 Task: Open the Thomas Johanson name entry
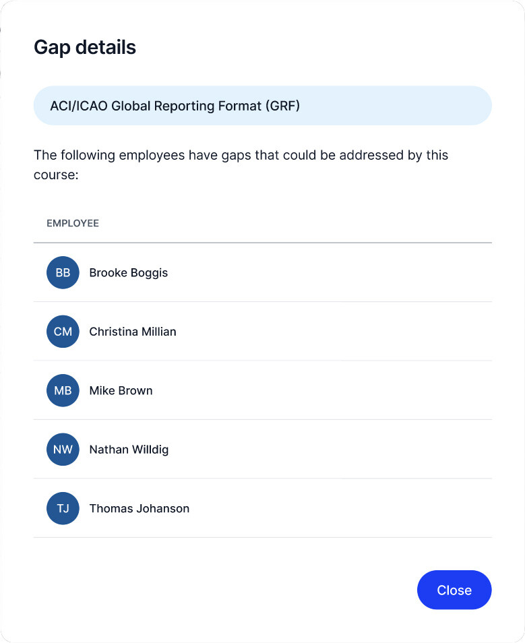pos(139,509)
